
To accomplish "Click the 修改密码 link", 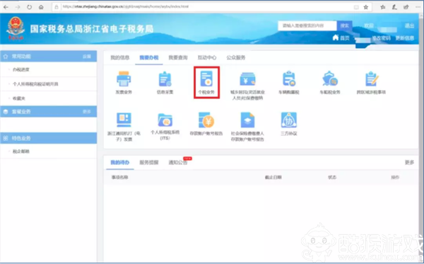I will click(x=382, y=38).
